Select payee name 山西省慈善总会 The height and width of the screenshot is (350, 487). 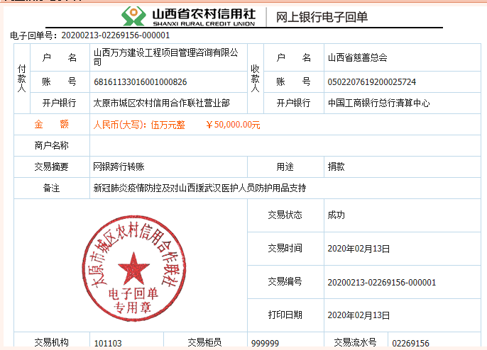357,57
